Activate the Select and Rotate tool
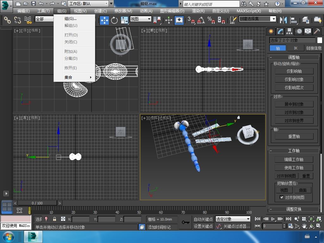The width and height of the screenshot is (324, 243). point(114,20)
